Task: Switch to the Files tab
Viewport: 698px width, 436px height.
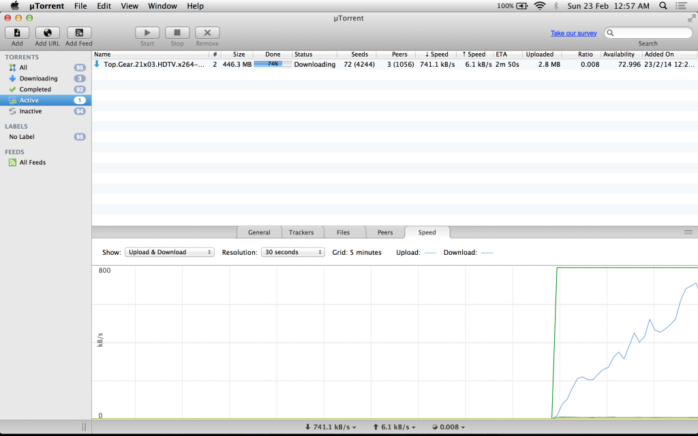Action: tap(344, 232)
